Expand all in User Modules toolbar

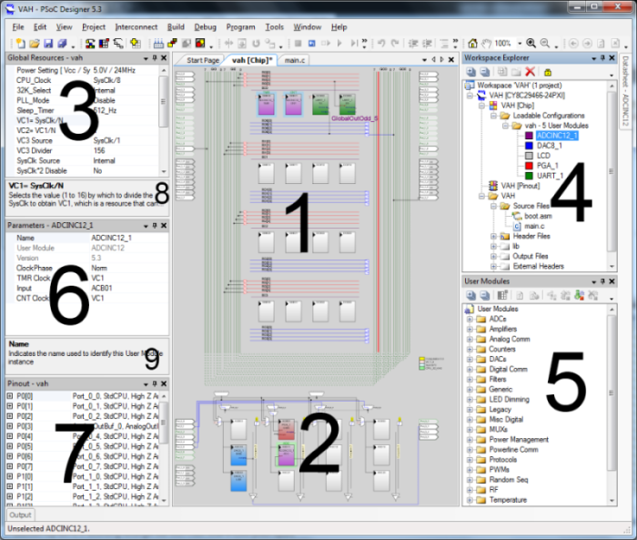click(470, 296)
